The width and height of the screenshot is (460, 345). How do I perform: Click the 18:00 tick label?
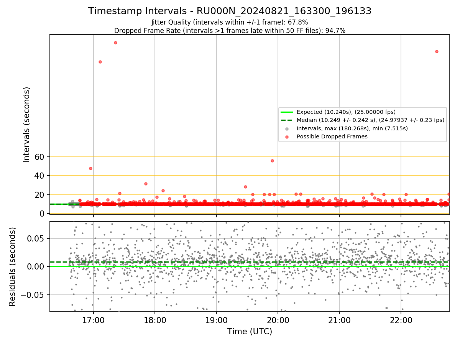155,320
